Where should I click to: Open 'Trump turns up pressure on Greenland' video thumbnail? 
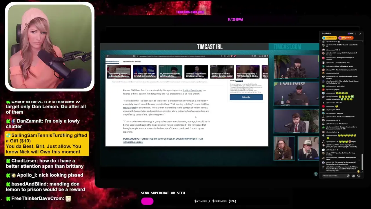119,72
